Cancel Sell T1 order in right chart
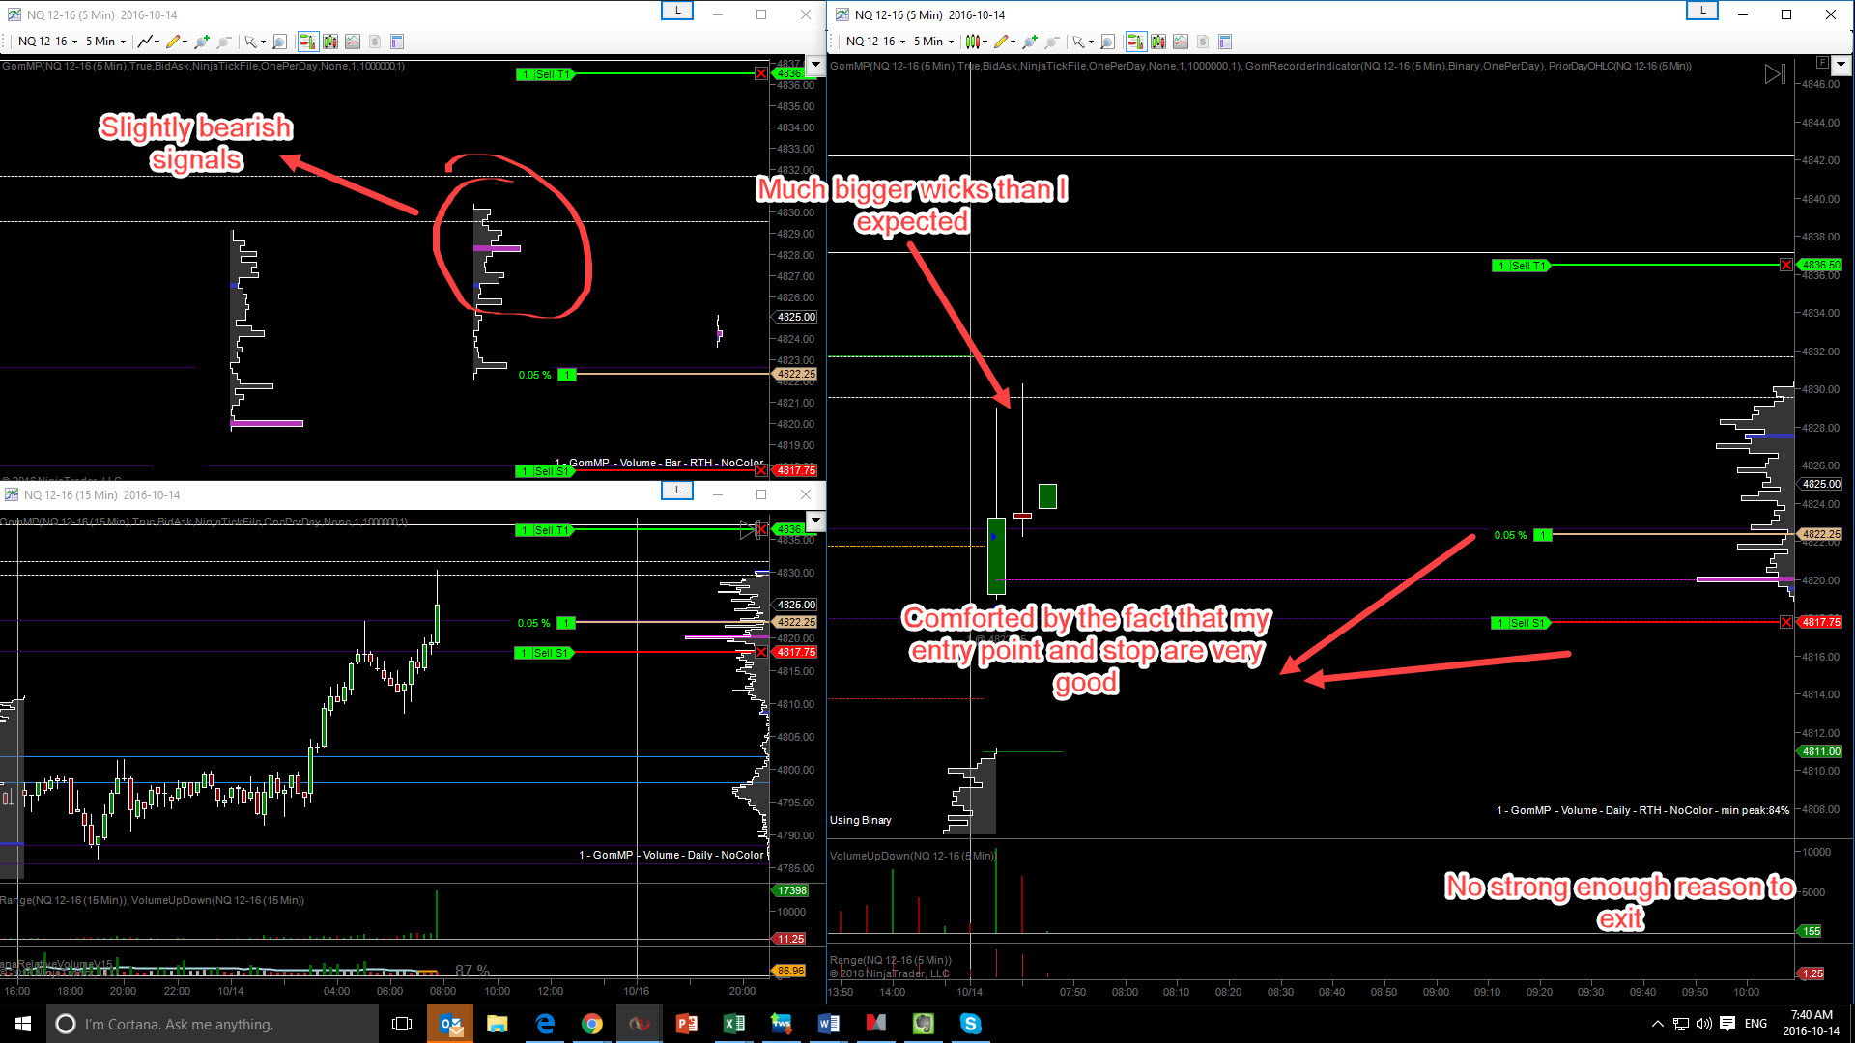Screen dimensions: 1855x1043 (1786, 266)
